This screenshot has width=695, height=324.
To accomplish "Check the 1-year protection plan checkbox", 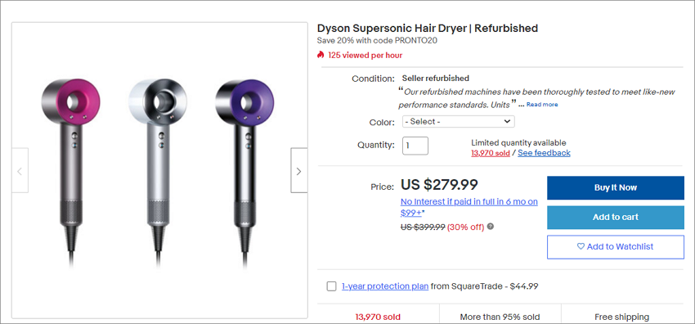I will coord(331,286).
